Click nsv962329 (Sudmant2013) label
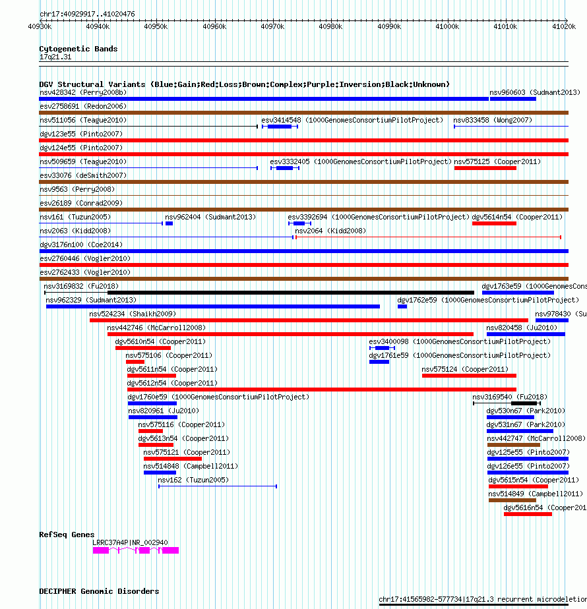The image size is (587, 609). [91, 301]
